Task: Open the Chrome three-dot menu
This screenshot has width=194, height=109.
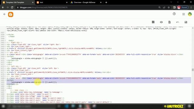Action: point(191,7)
